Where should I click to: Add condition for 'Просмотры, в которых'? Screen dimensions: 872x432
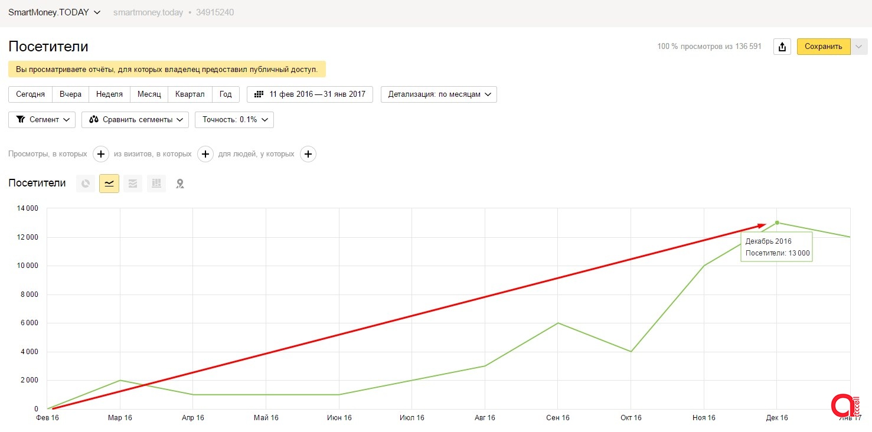point(101,154)
